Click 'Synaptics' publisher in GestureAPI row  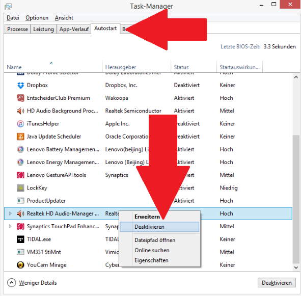(117, 175)
